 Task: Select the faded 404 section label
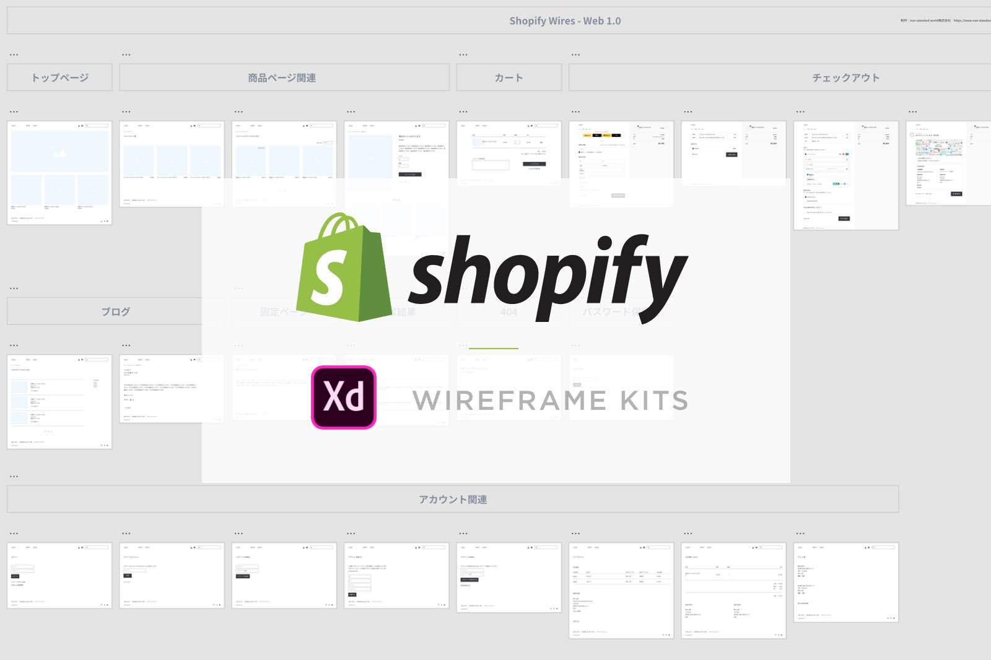pyautogui.click(x=509, y=311)
